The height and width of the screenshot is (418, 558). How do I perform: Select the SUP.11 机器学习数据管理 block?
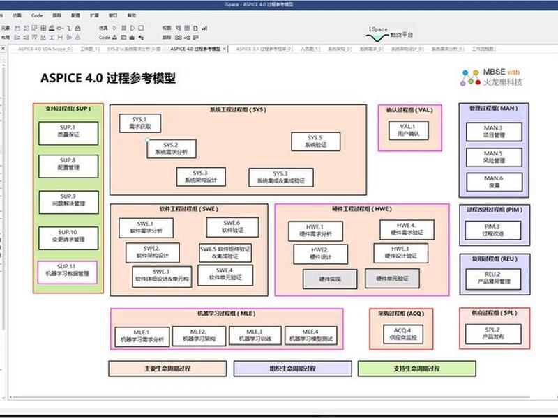point(67,272)
